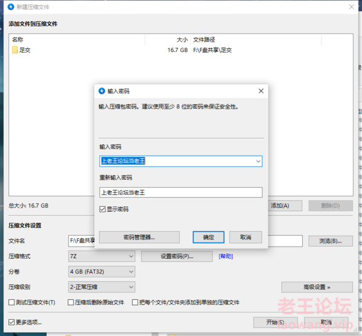The height and width of the screenshot is (336, 362).
Task: Click 确定 to confirm password
Action: click(x=209, y=237)
